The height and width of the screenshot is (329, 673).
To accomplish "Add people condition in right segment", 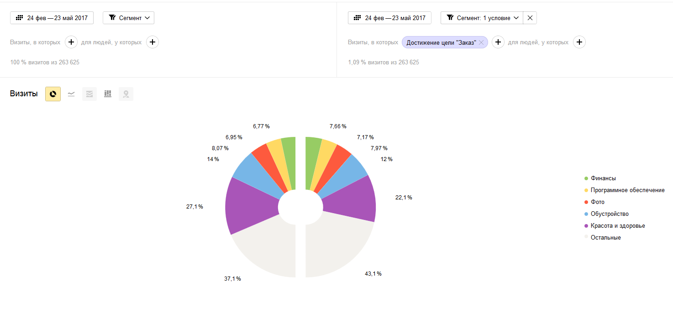I will [x=579, y=42].
